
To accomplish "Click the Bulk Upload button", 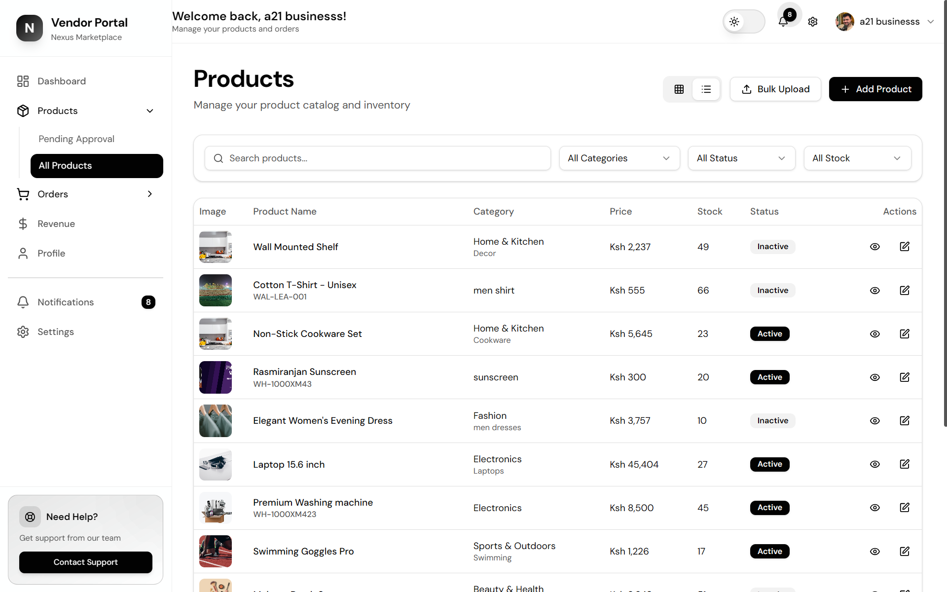I will tap(775, 89).
